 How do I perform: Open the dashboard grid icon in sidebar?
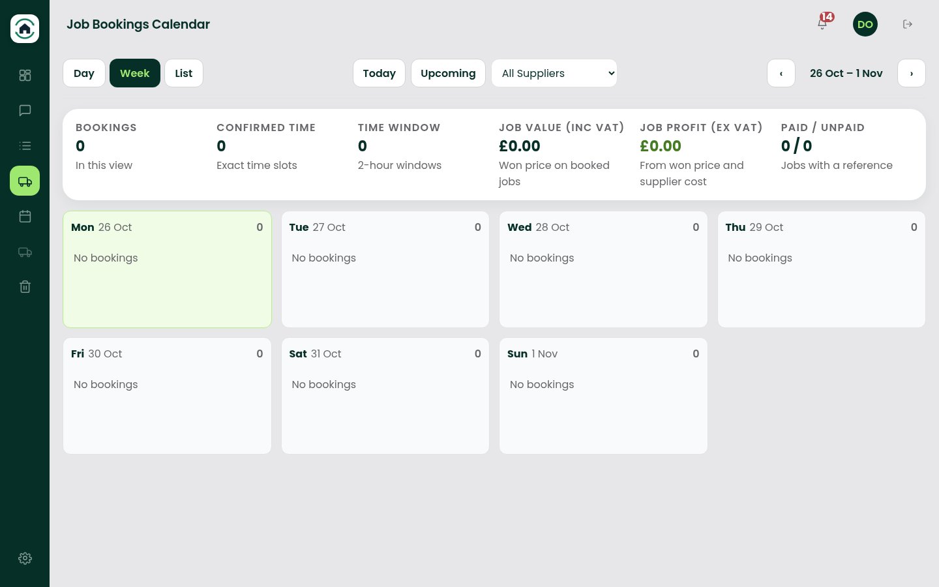pyautogui.click(x=25, y=75)
